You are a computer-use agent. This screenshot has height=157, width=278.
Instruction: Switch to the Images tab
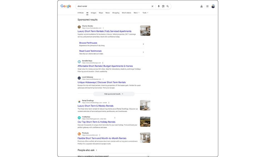click(x=93, y=13)
